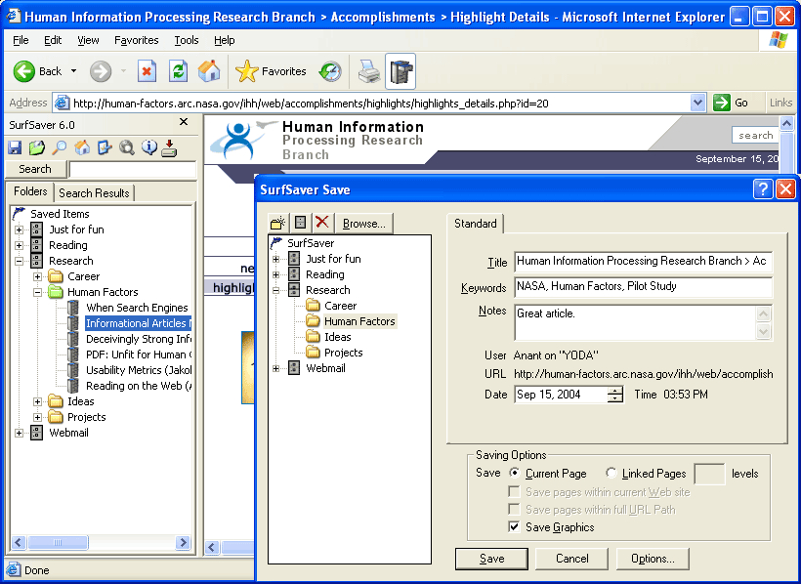The height and width of the screenshot is (584, 801).
Task: Click the Go button beside the address bar
Action: click(732, 103)
